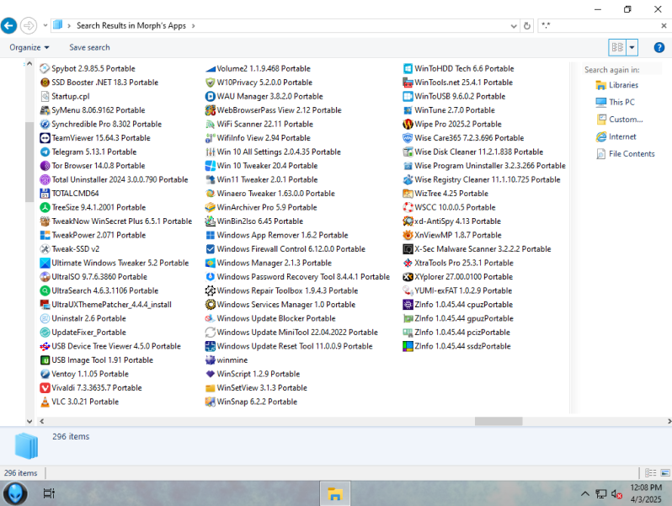The height and width of the screenshot is (506, 672).
Task: Open the Organize dropdown menu
Action: 29,47
